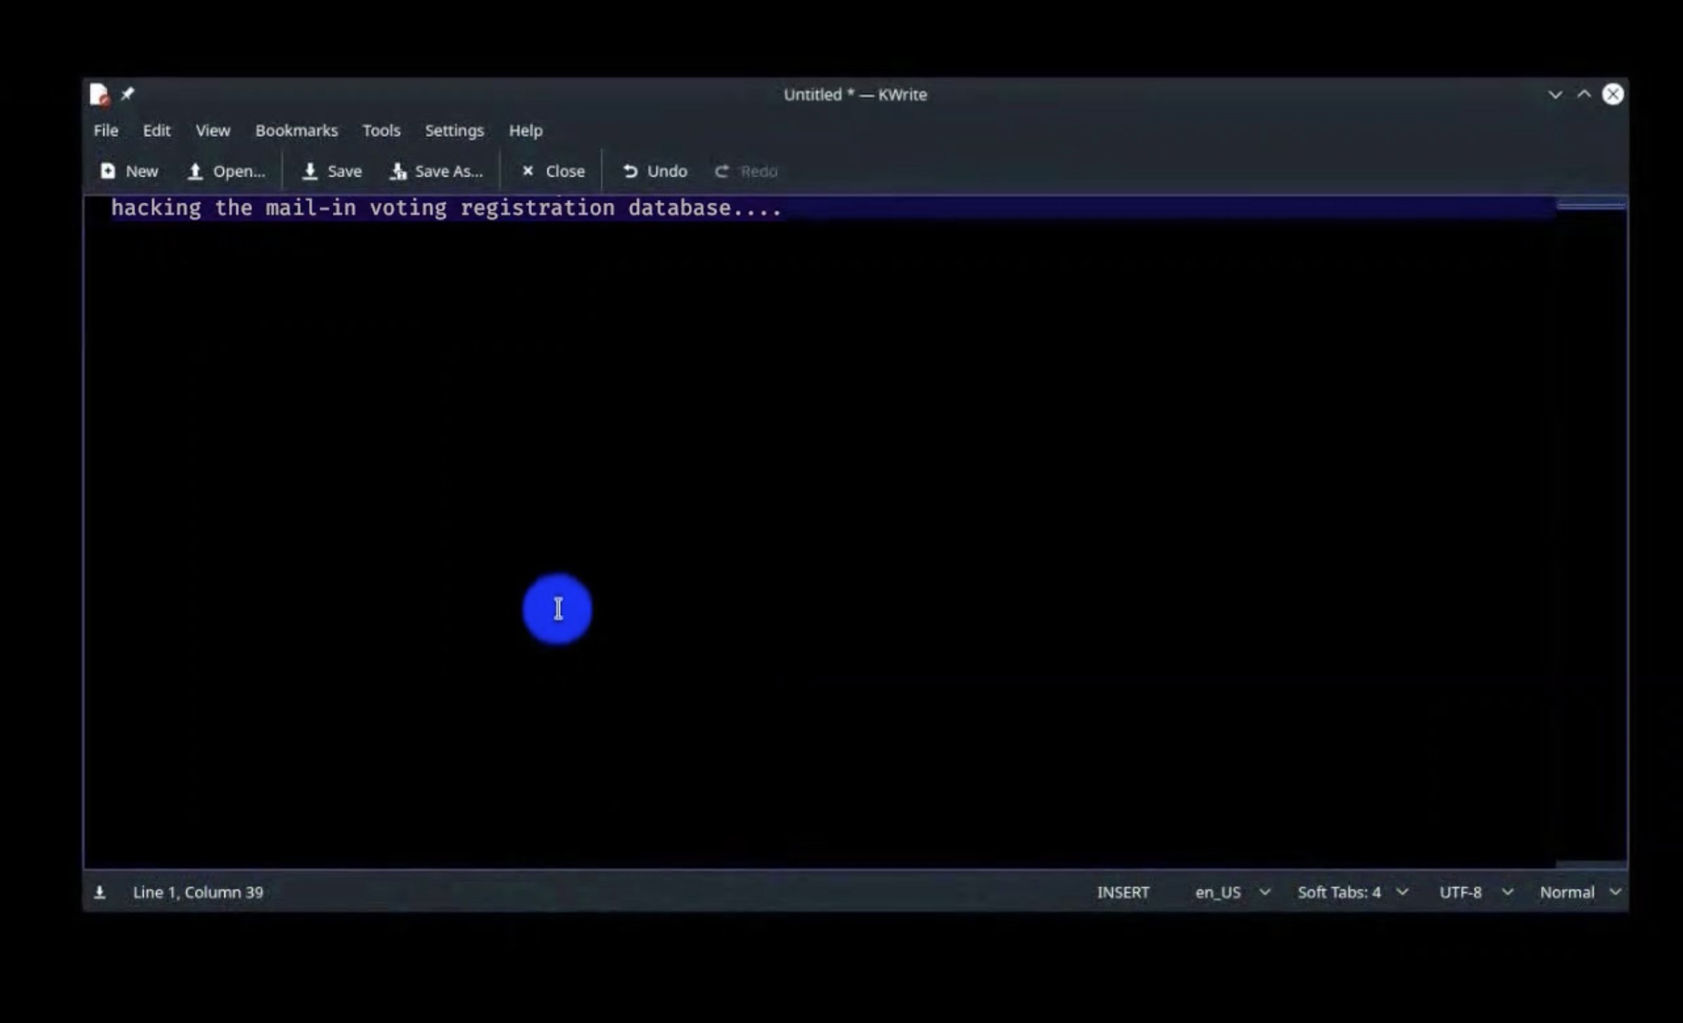
Task: Toggle the pin window icon
Action: (x=127, y=94)
